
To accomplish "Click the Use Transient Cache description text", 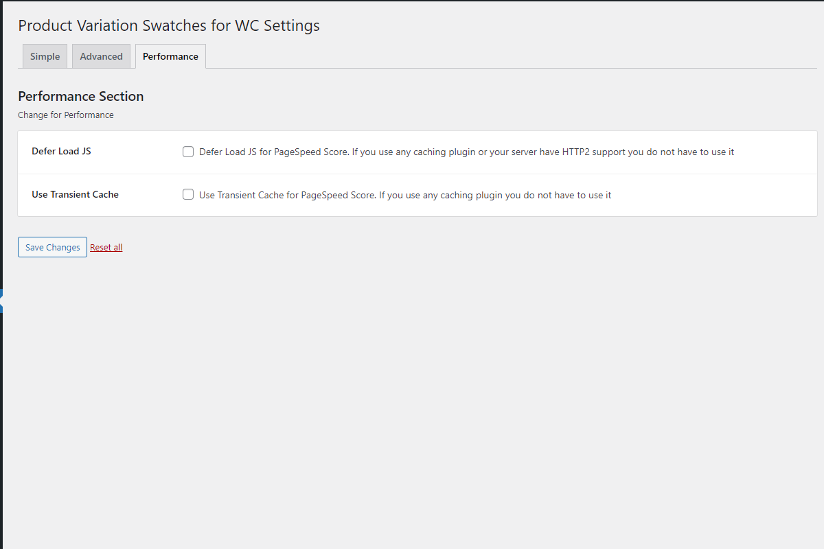I will point(405,195).
